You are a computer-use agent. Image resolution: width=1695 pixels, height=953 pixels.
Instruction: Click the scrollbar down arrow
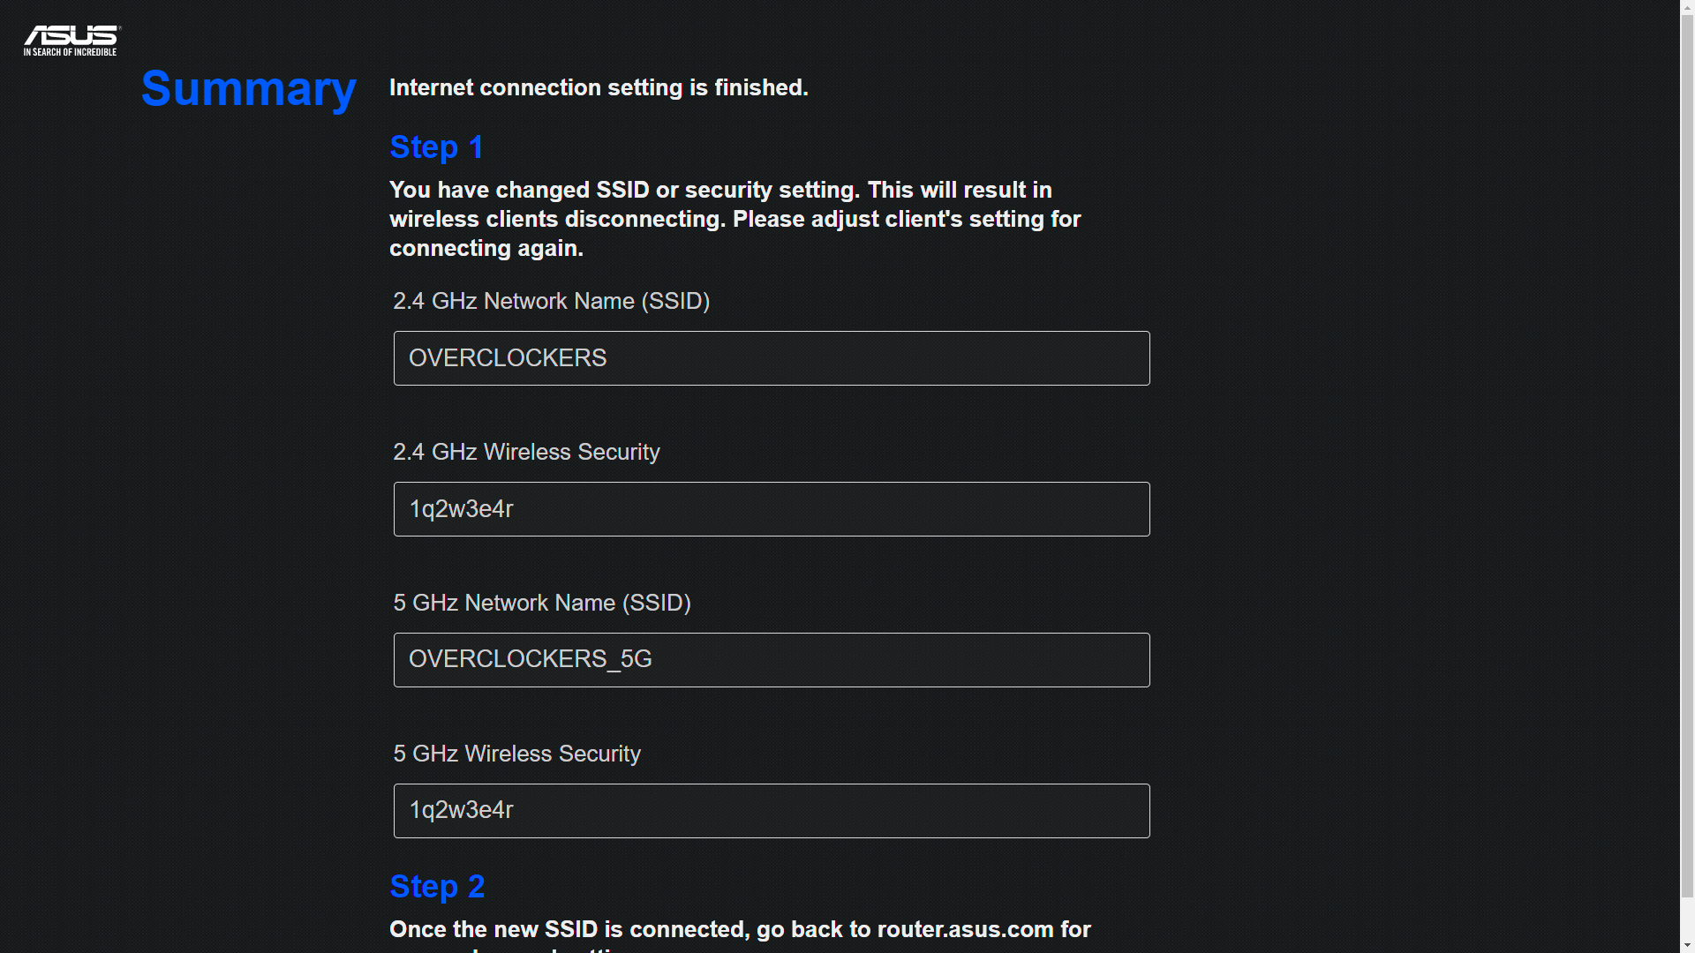point(1687,946)
